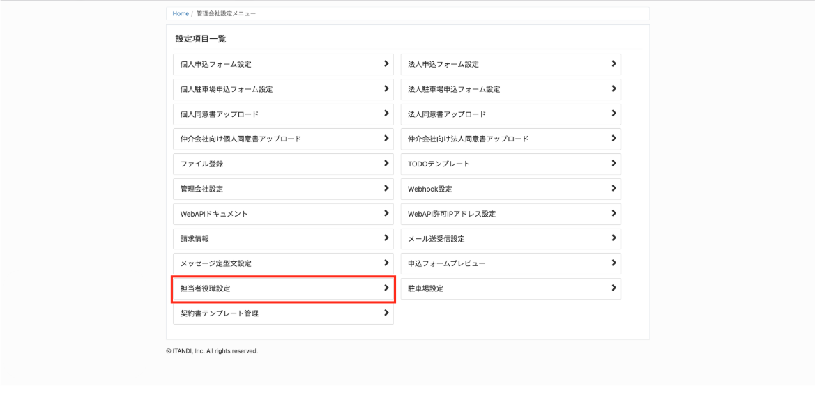Open 法人駐車場申込フォーム設定
The width and height of the screenshot is (815, 395).
pyautogui.click(x=511, y=89)
